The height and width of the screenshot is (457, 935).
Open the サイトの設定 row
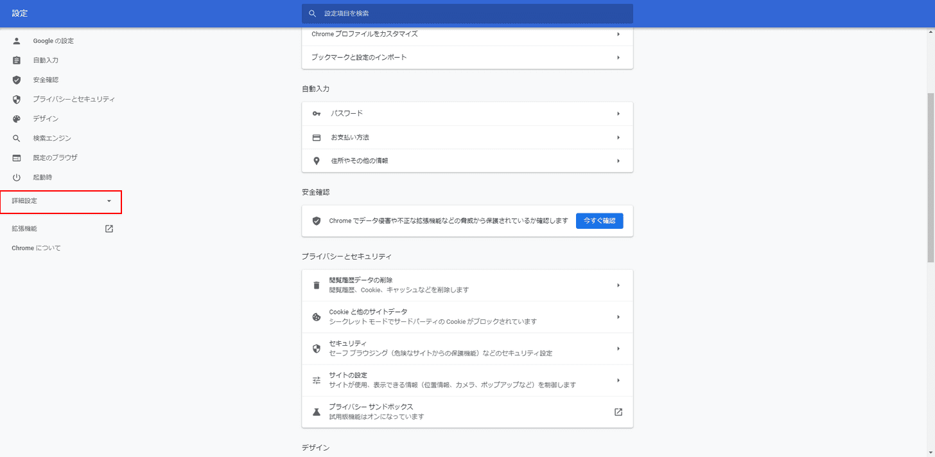tap(468, 381)
